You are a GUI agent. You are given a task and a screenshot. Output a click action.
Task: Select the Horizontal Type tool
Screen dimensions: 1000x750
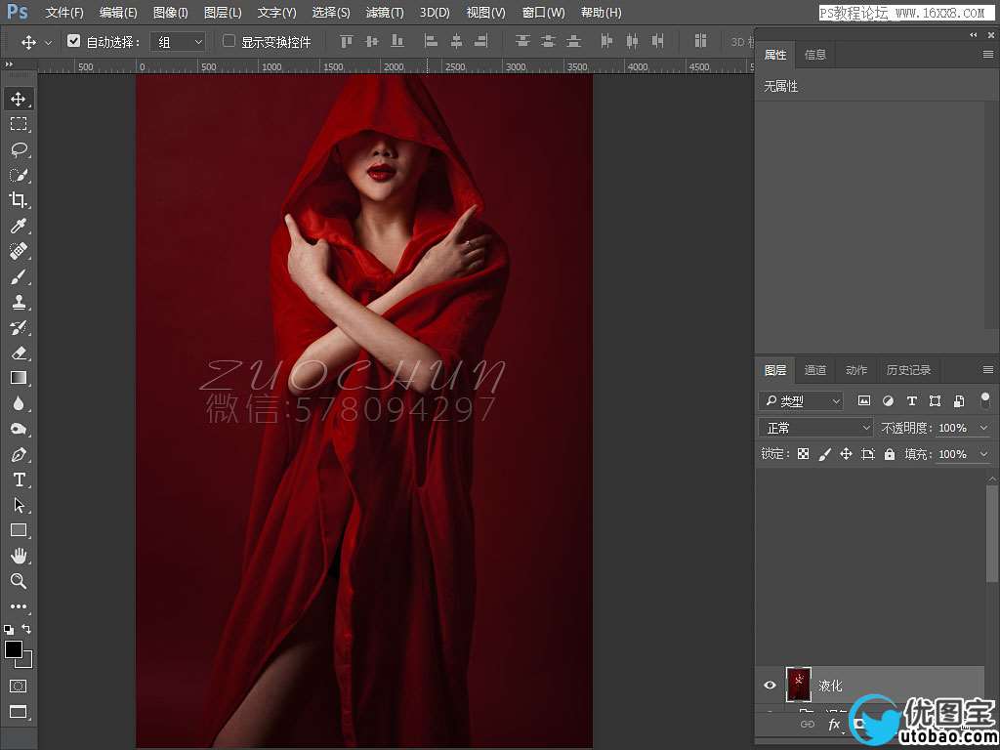coord(19,479)
